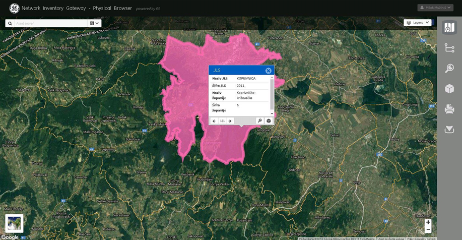Click the cube icon in JLS popup footer
The image size is (462, 240).
(x=269, y=121)
